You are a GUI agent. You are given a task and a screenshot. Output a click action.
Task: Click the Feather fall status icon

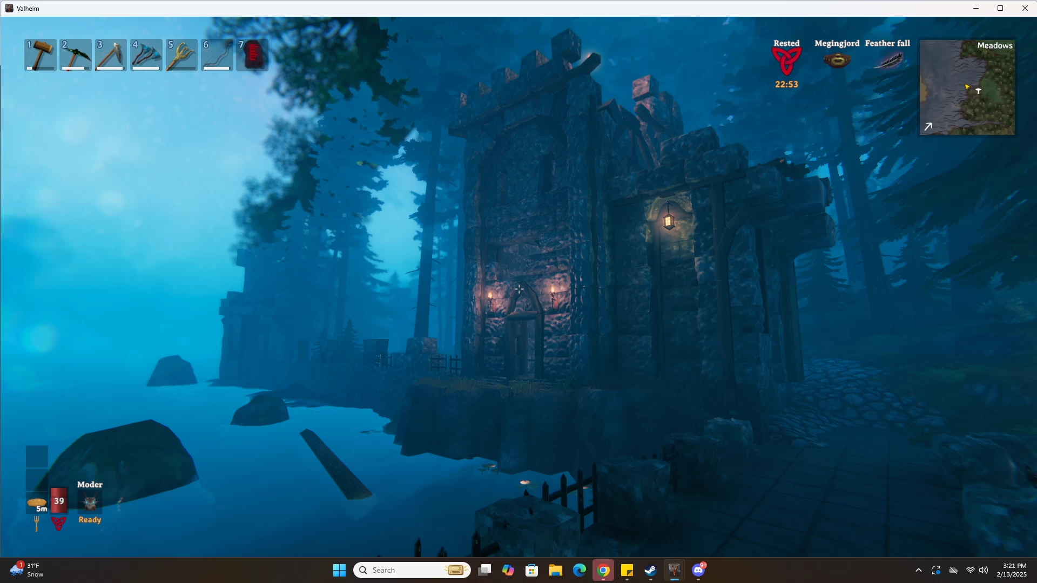click(x=888, y=60)
